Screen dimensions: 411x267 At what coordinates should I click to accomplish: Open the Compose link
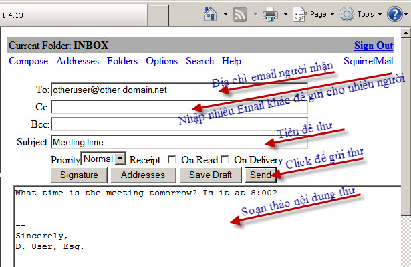(x=28, y=61)
